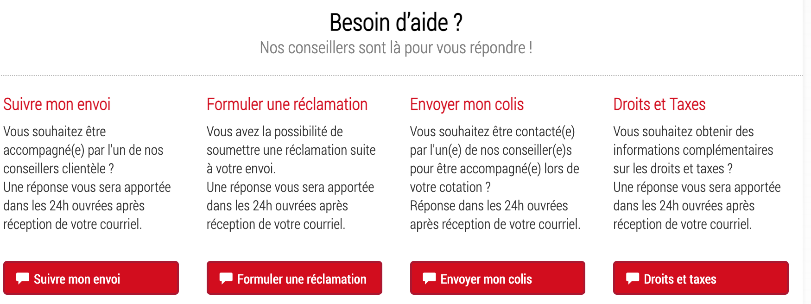This screenshot has height=304, width=811.
Task: Click the text about conseillers clientèle accompaniment
Action: click(x=83, y=150)
